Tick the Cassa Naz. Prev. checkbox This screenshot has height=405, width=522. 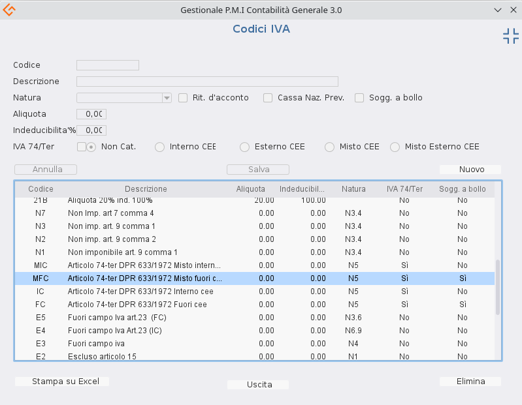tap(268, 98)
